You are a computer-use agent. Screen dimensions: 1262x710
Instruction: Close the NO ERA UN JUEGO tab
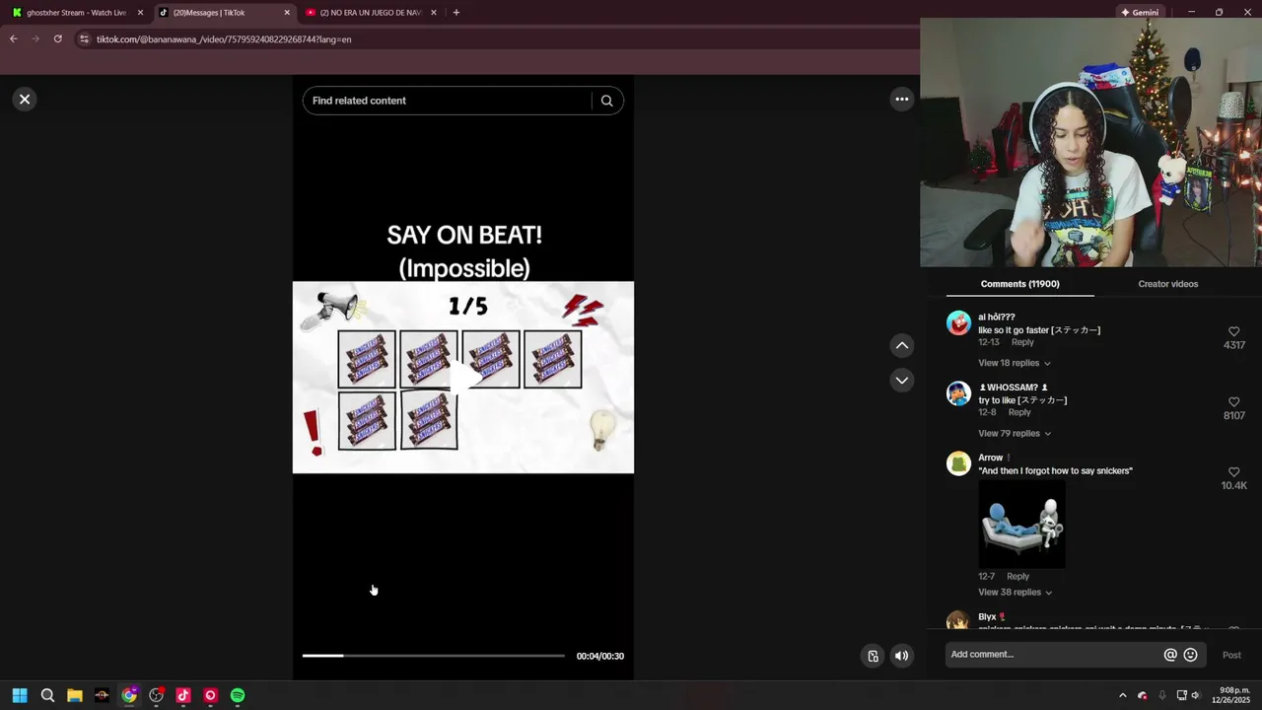(x=434, y=13)
